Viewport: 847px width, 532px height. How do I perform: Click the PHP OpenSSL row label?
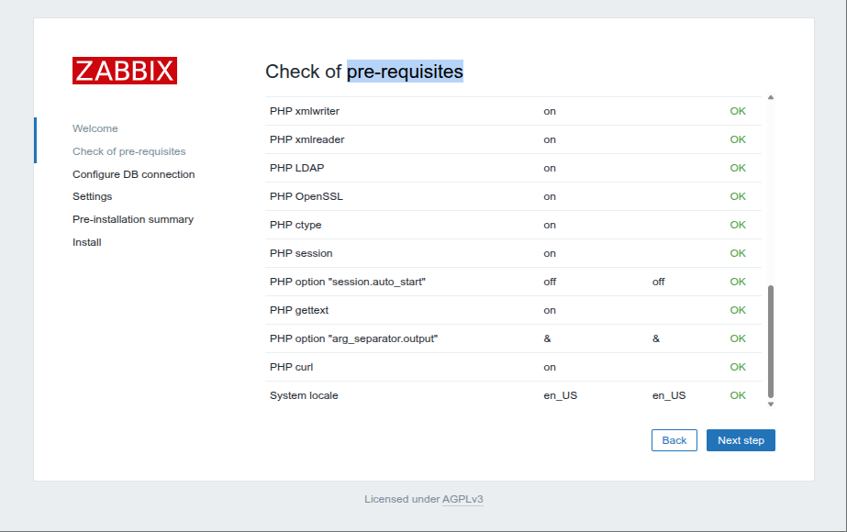click(306, 196)
